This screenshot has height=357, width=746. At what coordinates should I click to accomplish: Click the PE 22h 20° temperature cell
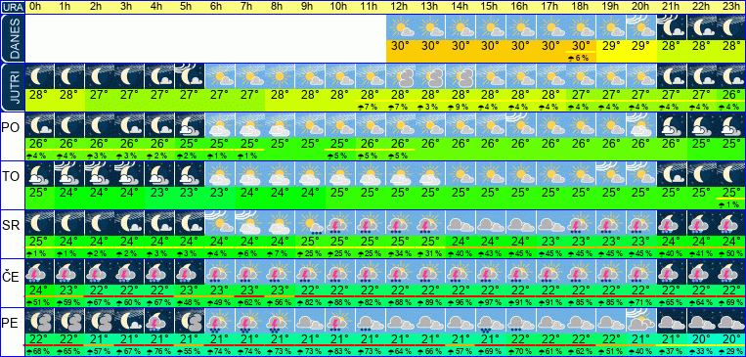[x=702, y=339]
